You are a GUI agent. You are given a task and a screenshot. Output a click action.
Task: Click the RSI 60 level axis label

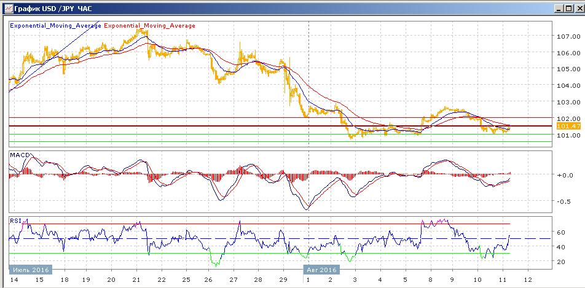coord(562,232)
